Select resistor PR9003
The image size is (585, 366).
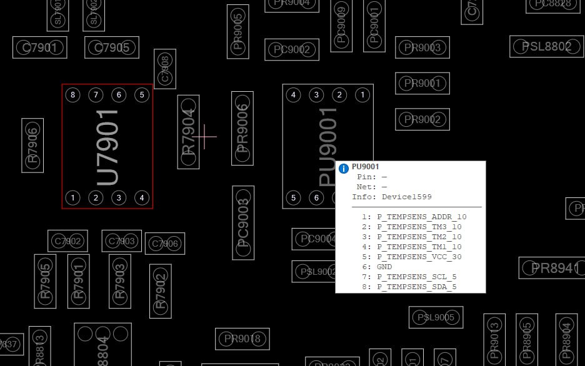pos(422,47)
